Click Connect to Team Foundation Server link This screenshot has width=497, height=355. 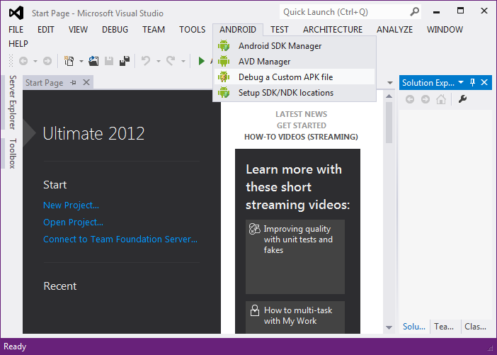click(x=120, y=239)
